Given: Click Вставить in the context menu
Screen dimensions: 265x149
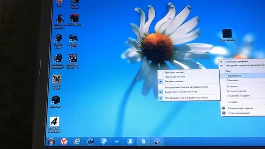Looking at the screenshot, I should (x=243, y=87).
